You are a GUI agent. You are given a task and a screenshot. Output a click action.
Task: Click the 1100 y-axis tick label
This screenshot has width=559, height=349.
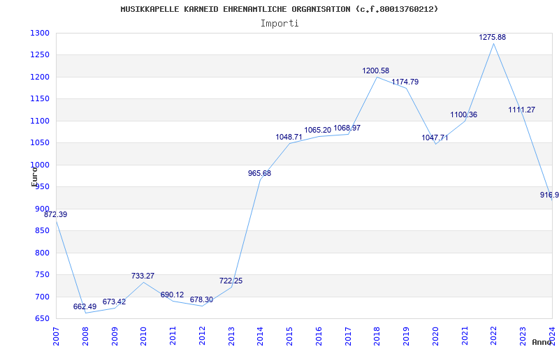pos(40,121)
